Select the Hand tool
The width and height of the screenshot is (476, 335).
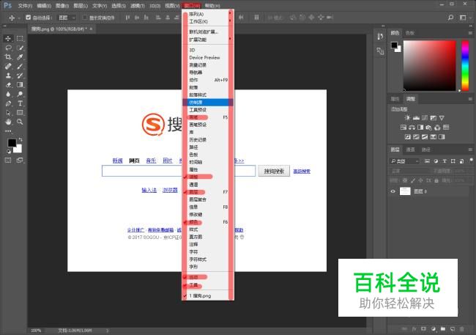8,122
